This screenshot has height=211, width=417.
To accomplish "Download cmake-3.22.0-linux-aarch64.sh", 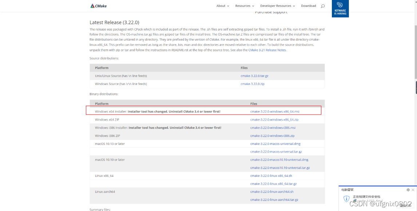I will pyautogui.click(x=272, y=192).
